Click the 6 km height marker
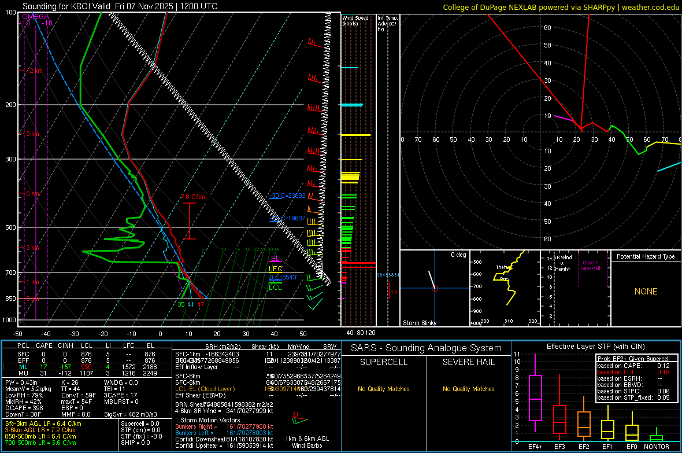 coord(32,193)
